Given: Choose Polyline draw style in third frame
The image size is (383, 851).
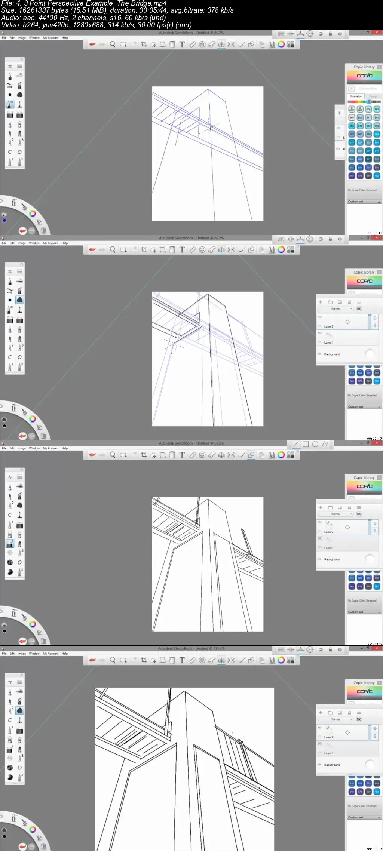Looking at the screenshot, I should pos(325,444).
